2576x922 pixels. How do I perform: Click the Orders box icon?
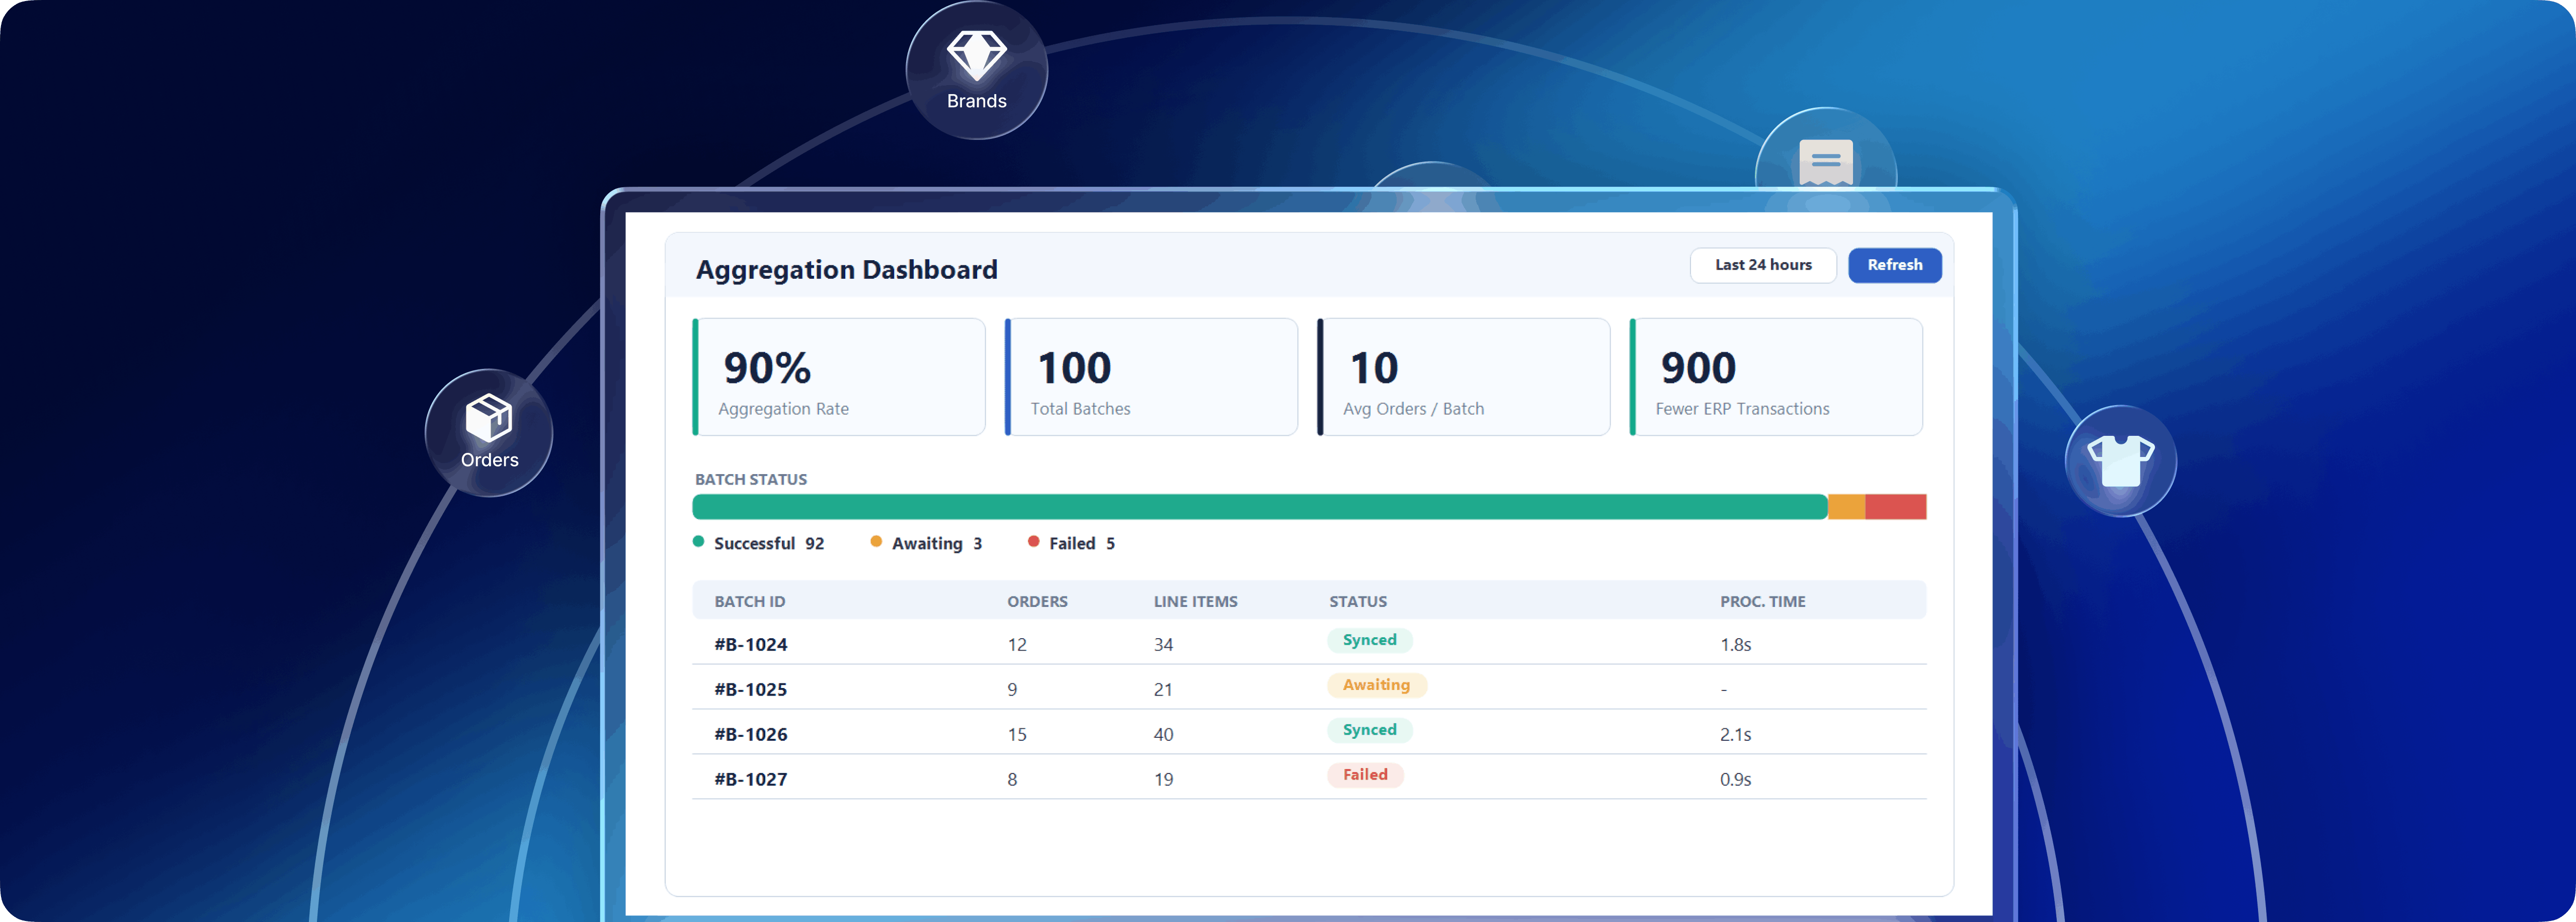tap(489, 418)
